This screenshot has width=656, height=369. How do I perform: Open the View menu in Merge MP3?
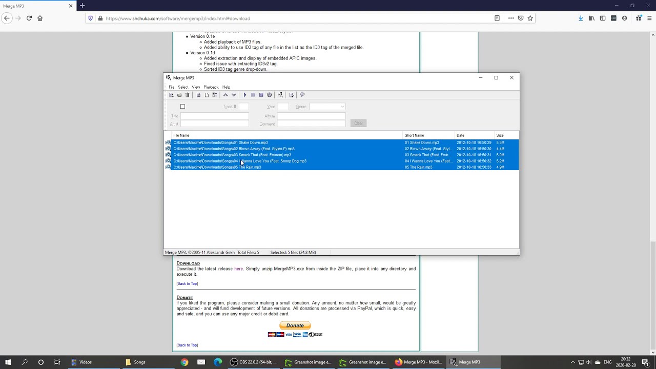click(196, 87)
